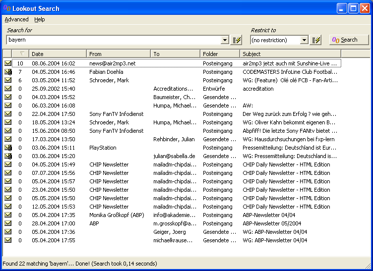This screenshot has height=271, width=373.
Task: Click the Found 22 matching 'bayern' status text
Action: pos(80,264)
